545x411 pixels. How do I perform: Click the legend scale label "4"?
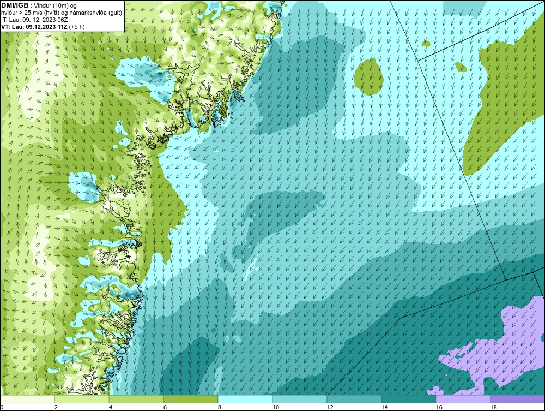click(111, 407)
